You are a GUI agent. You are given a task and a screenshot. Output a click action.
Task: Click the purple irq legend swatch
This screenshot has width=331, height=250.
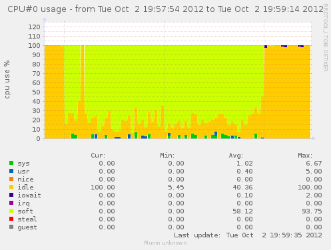click(11, 203)
